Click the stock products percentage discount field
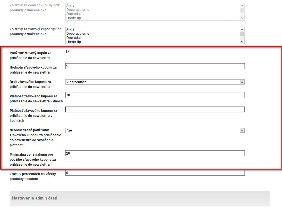 click(x=155, y=173)
